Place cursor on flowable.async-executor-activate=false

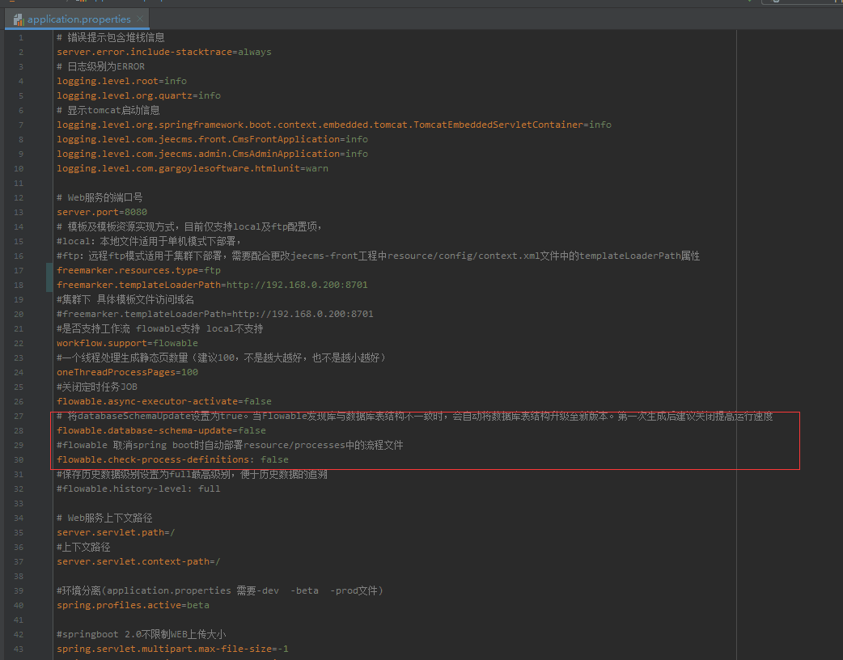point(163,401)
